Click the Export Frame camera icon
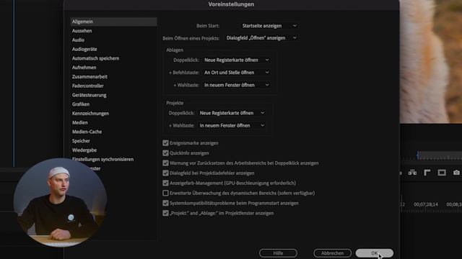This screenshot has height=259, width=462. point(456,173)
